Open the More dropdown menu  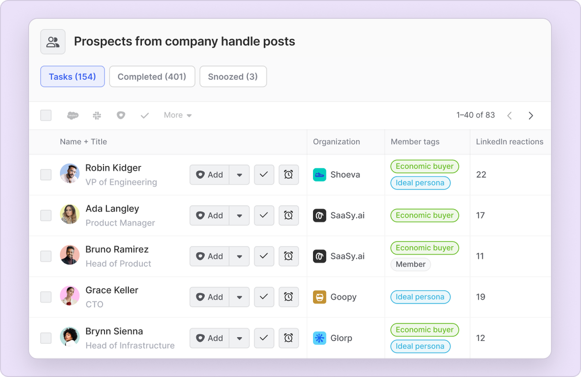point(177,116)
